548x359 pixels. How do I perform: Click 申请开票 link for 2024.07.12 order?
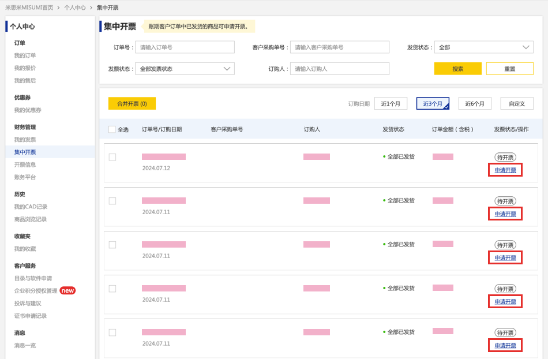point(505,170)
